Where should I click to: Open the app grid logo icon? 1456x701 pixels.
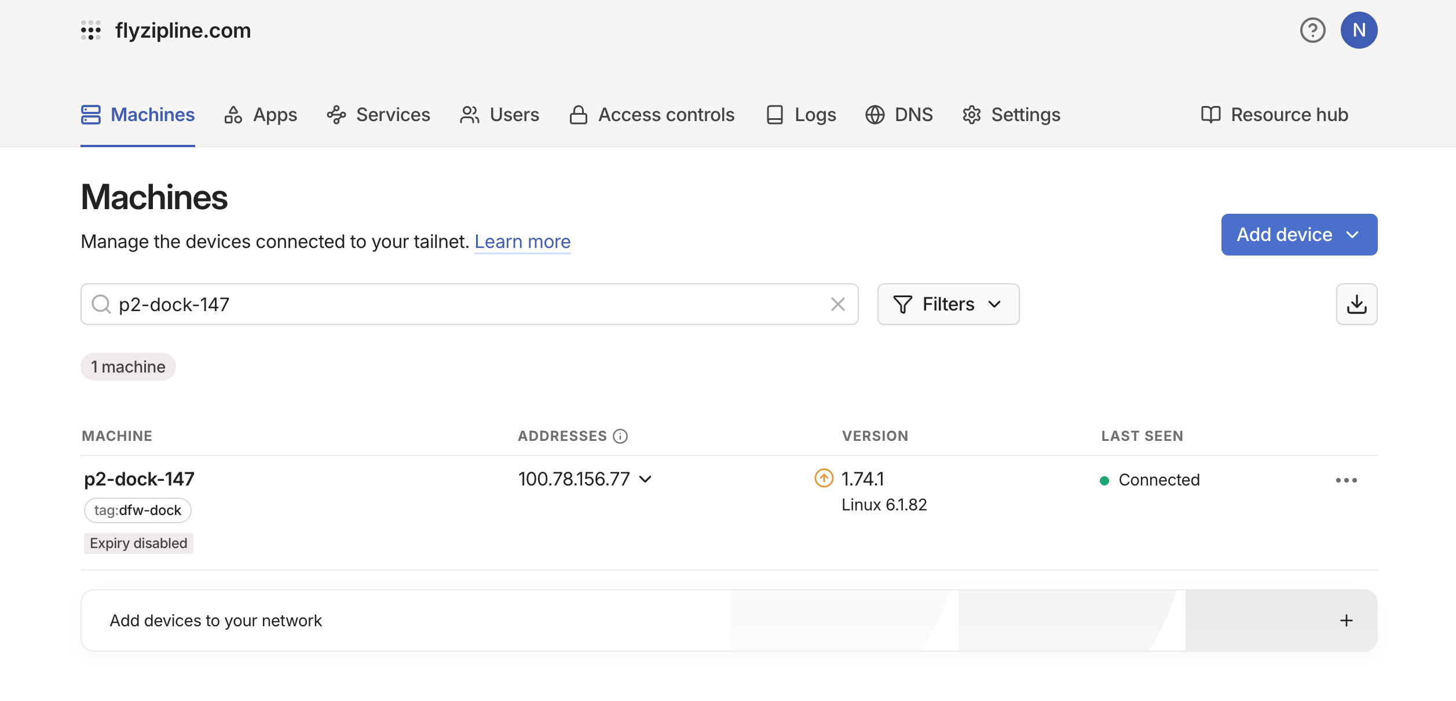click(91, 30)
